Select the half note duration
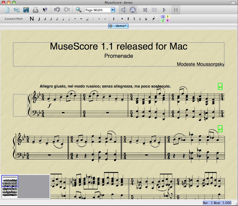This screenshot has height=206, width=238. point(69,19)
